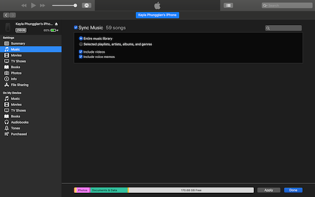Screen dimensions: 315x197
Task: Click the battery charging icon
Action: pyautogui.click(x=54, y=31)
